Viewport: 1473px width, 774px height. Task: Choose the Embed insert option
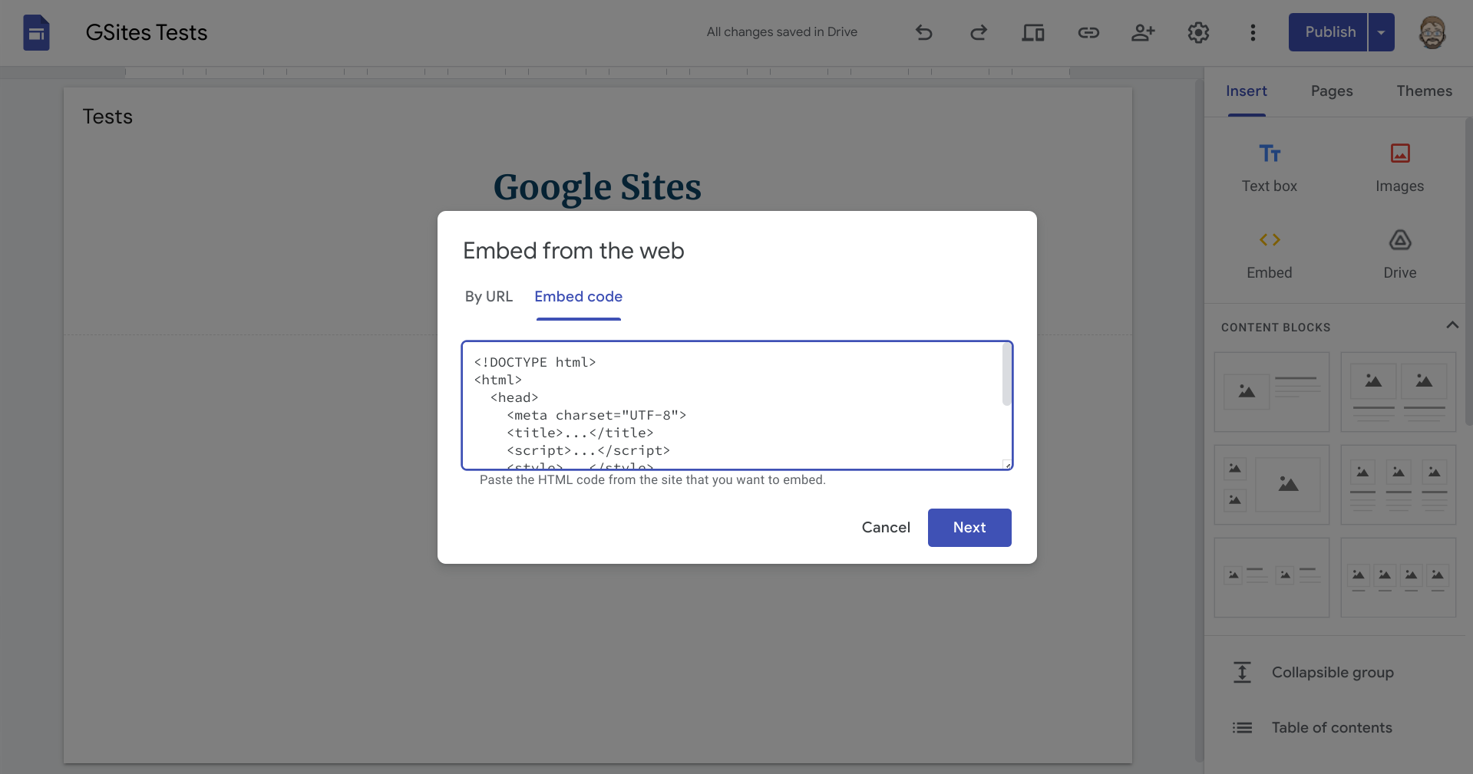(x=1270, y=255)
